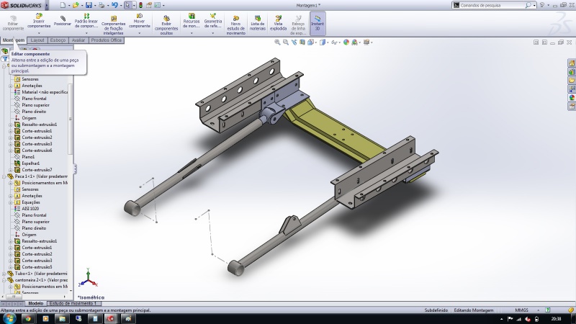This screenshot has height=324, width=576.
Task: Open Recursos de montagem tool
Action: [x=192, y=21]
